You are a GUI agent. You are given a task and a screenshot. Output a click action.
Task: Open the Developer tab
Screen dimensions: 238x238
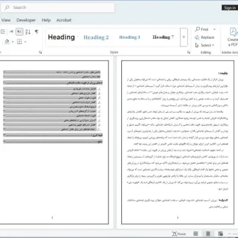26,20
